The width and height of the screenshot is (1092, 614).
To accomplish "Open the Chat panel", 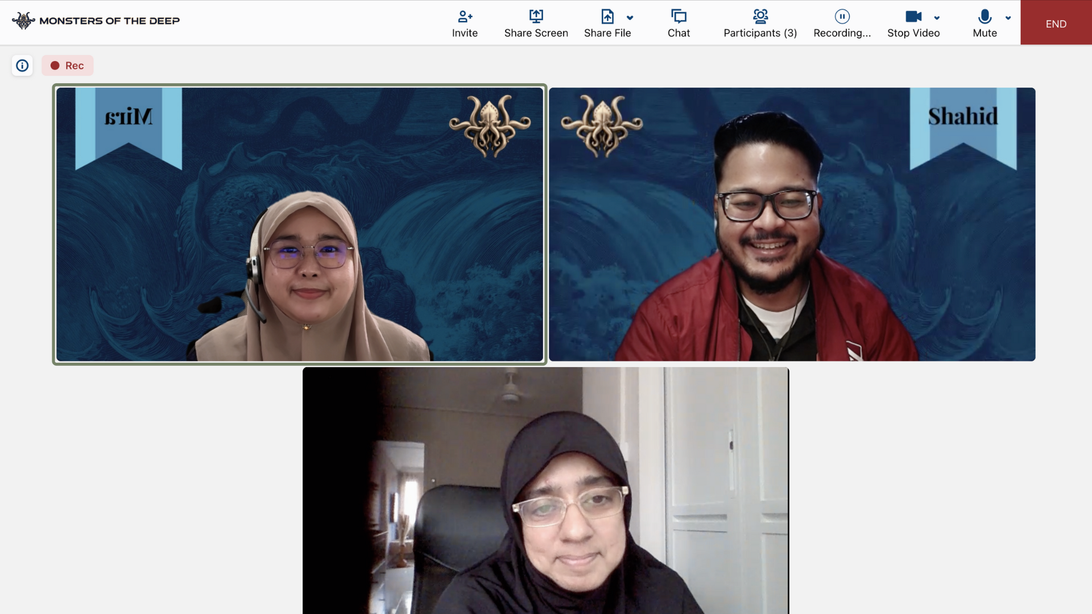I will (679, 23).
